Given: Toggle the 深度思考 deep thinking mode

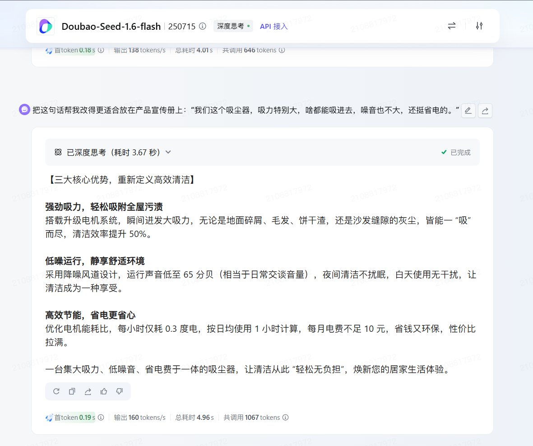Looking at the screenshot, I should 233,26.
